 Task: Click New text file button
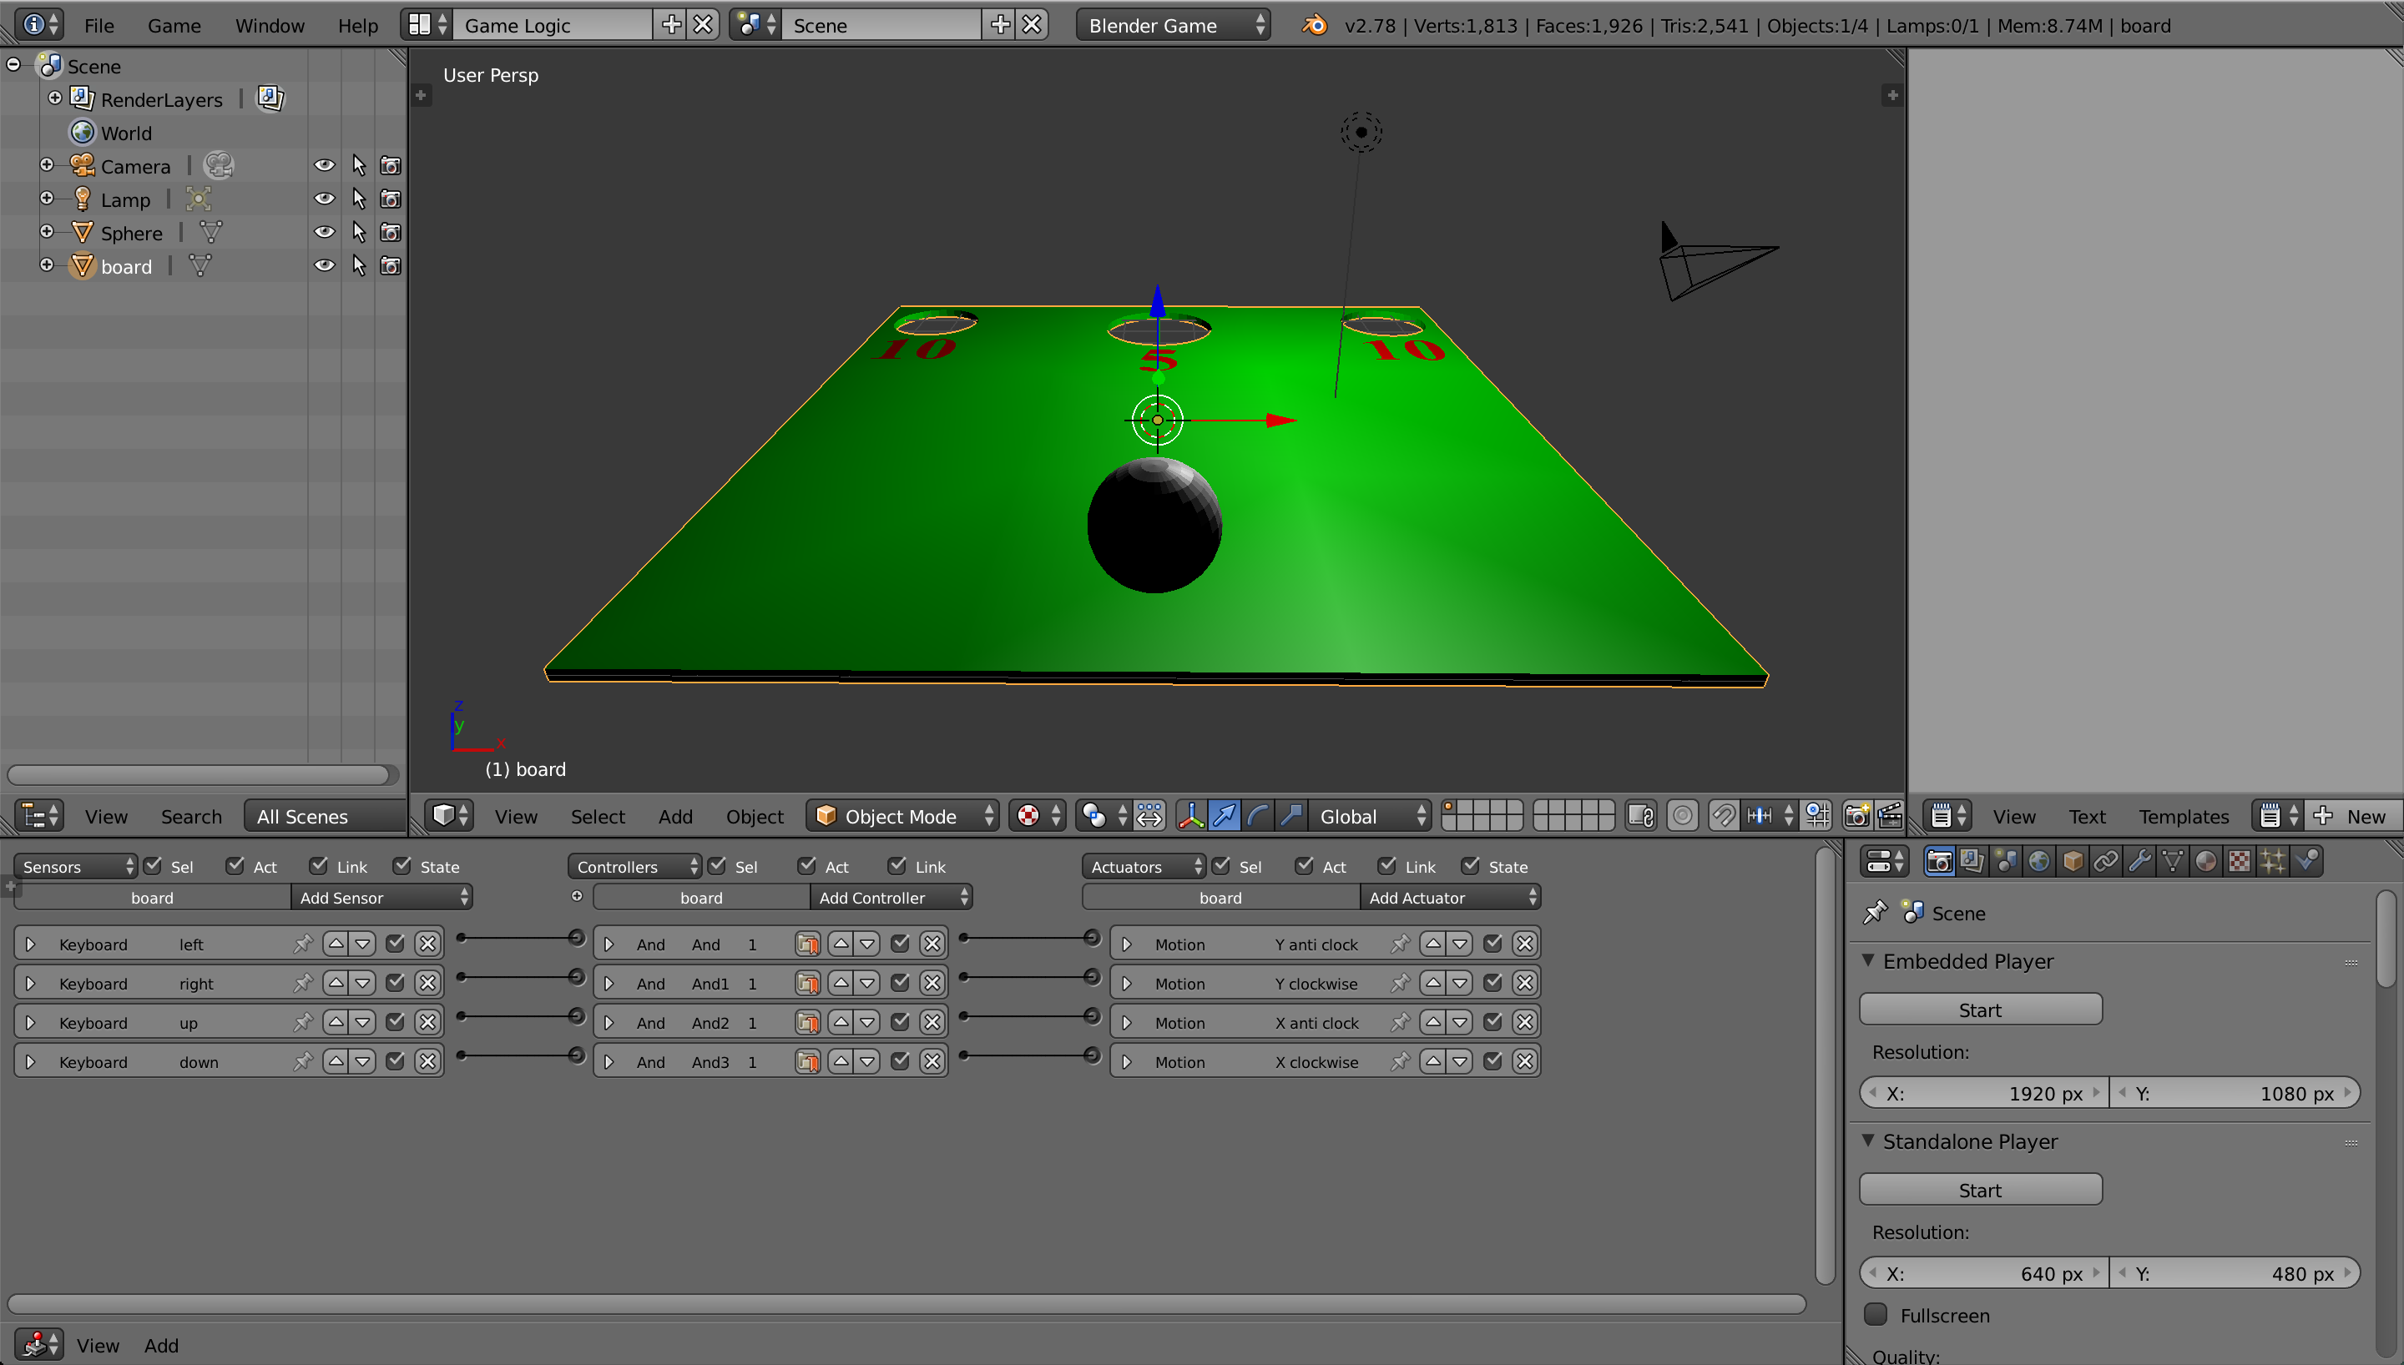point(2351,816)
